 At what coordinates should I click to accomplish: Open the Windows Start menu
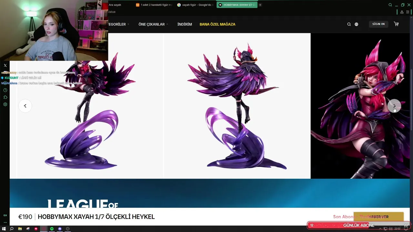click(x=4, y=229)
